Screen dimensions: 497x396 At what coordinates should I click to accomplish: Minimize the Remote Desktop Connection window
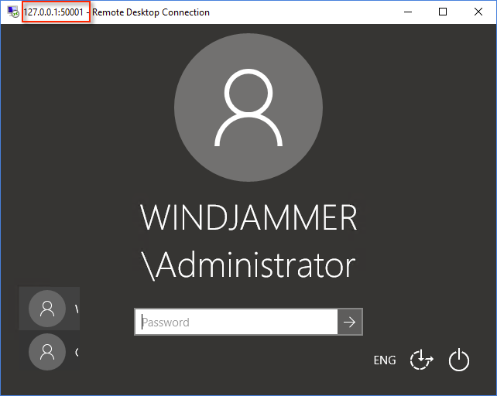pyautogui.click(x=407, y=12)
